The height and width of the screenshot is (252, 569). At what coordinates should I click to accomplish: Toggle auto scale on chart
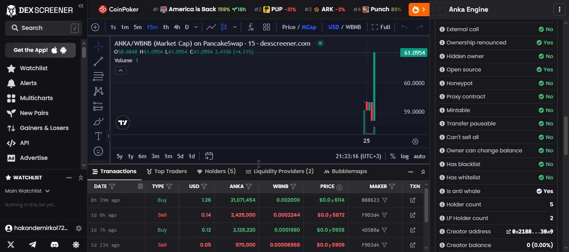click(x=419, y=156)
